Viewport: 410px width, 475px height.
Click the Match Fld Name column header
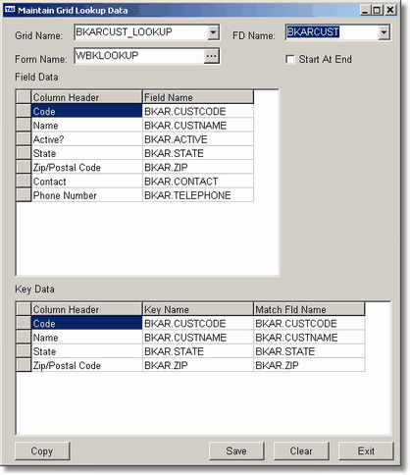(309, 309)
